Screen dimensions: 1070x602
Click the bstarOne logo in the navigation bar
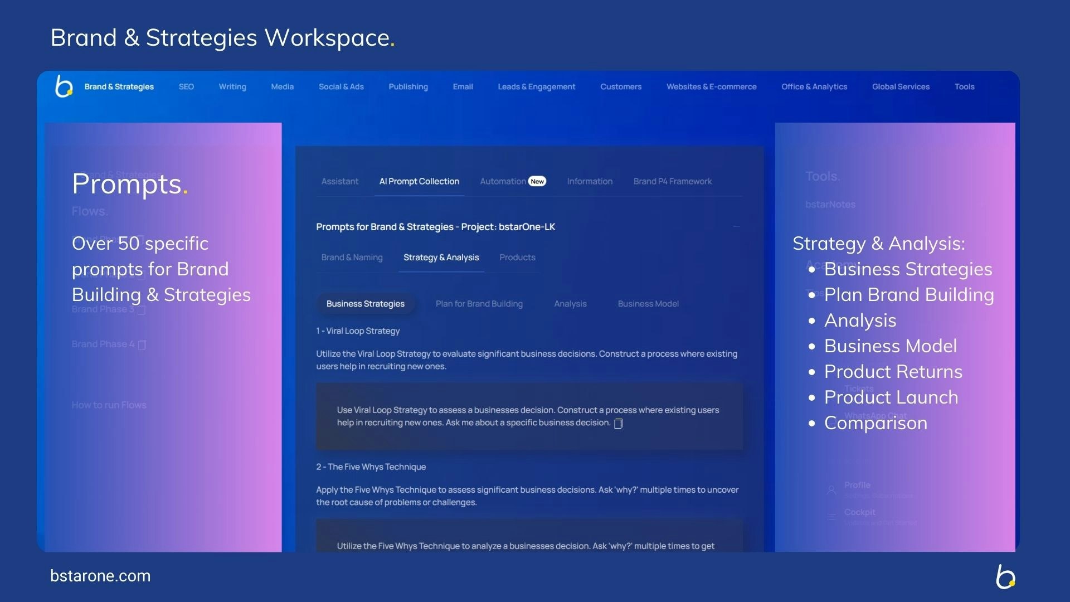point(64,86)
